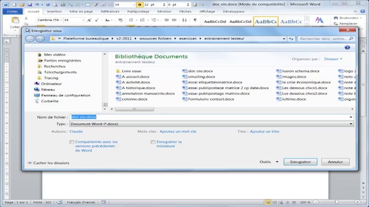
Task: Open the font size 14 dropdown in ribbon
Action: tap(83, 20)
